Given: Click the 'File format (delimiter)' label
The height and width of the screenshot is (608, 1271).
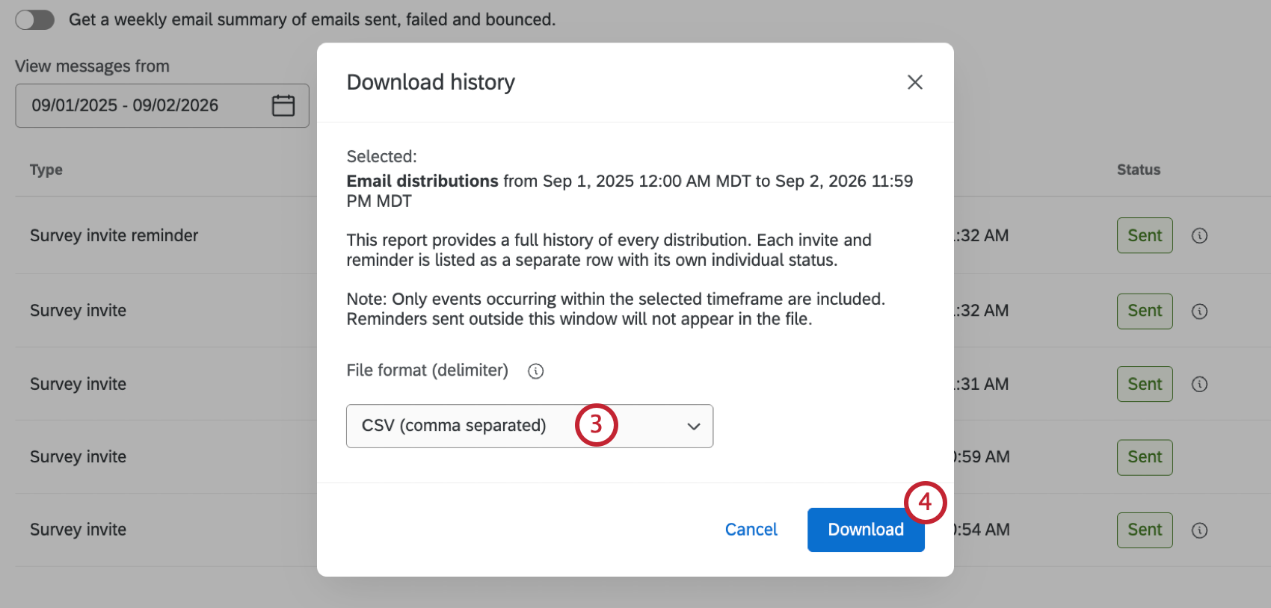Looking at the screenshot, I should coord(427,370).
